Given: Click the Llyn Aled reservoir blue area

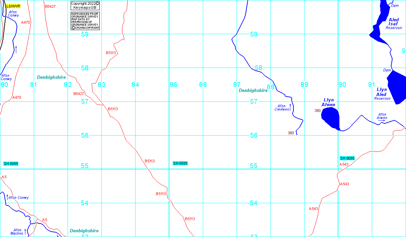Looking at the screenshot, I should [397, 87].
